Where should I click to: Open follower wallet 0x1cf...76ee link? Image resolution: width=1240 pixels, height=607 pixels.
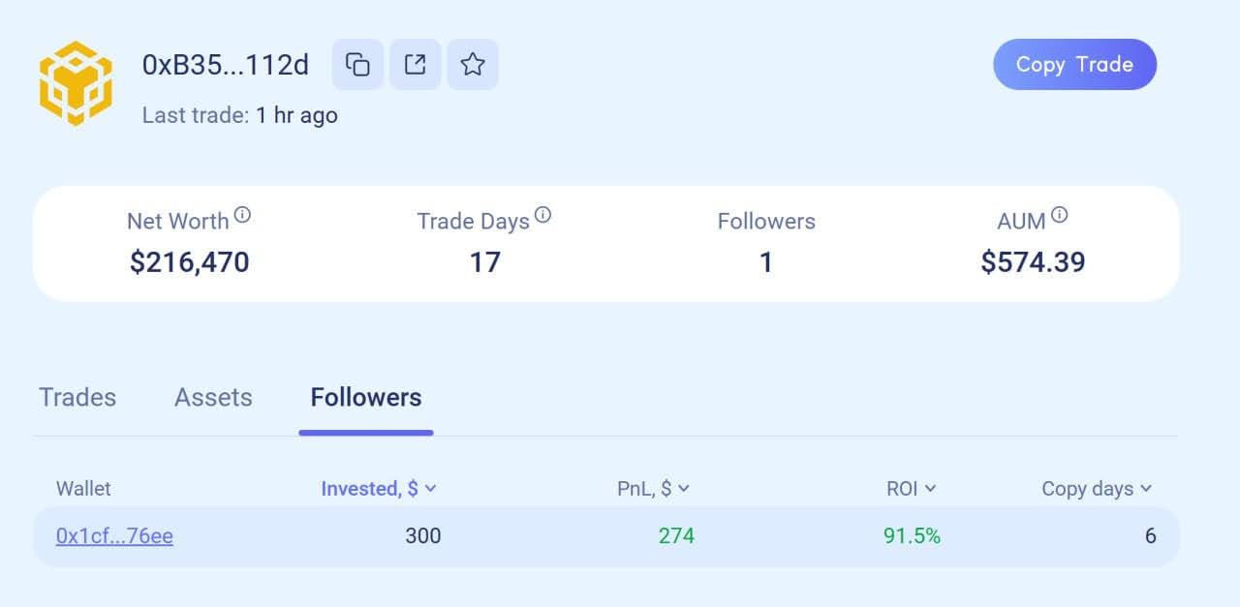pos(114,536)
